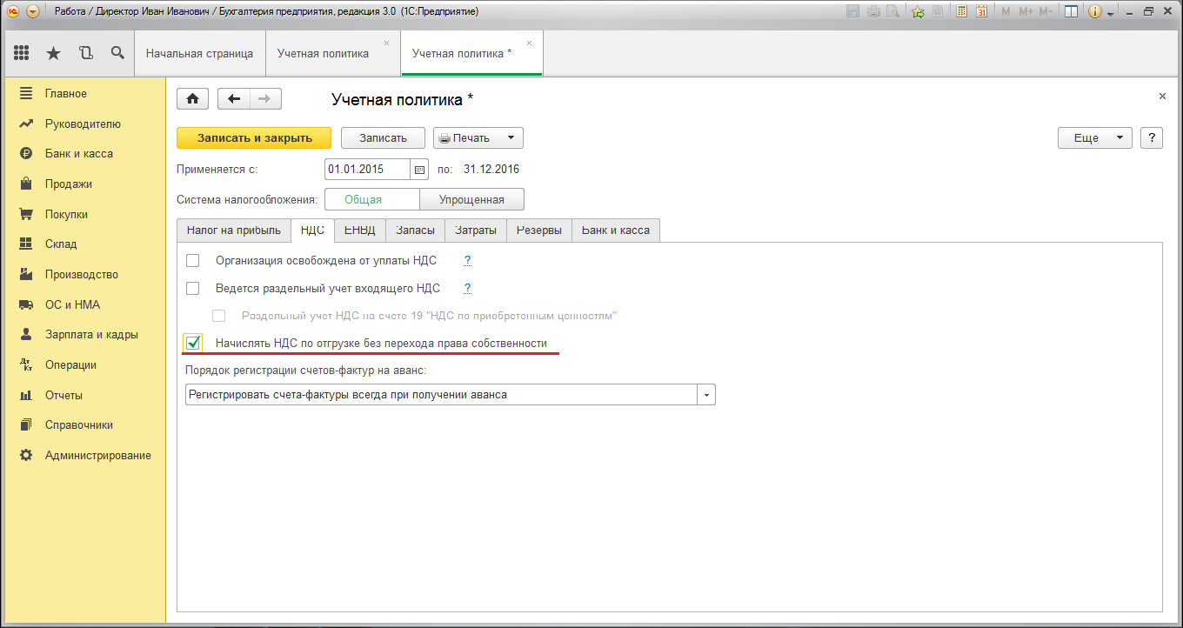1183x628 pixels.
Task: Switch to the Резервы tab
Action: tap(539, 230)
